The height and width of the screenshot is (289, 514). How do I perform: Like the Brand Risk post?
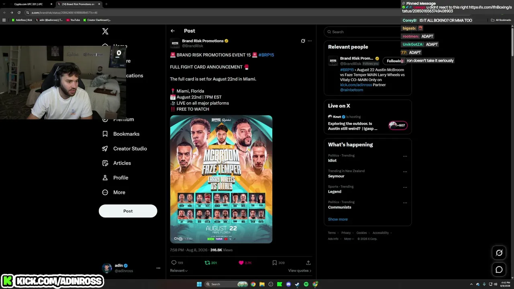click(241, 263)
